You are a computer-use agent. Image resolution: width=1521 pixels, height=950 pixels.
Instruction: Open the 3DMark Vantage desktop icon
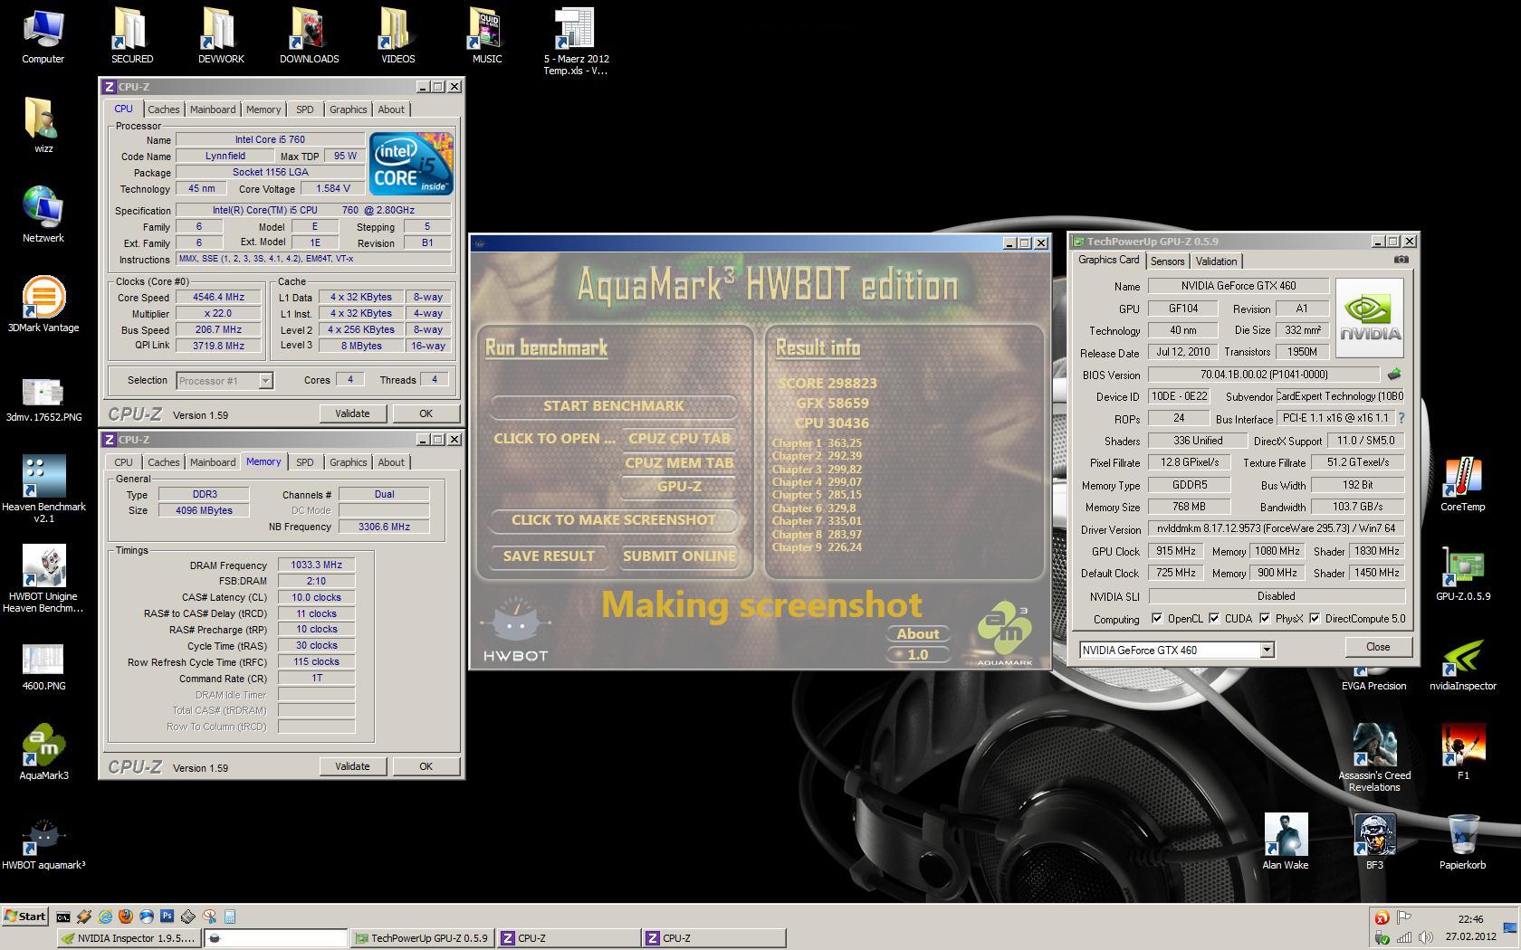tap(43, 305)
